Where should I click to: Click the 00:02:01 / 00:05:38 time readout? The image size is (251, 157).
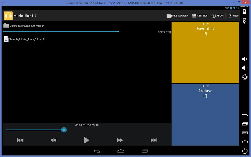(87, 125)
